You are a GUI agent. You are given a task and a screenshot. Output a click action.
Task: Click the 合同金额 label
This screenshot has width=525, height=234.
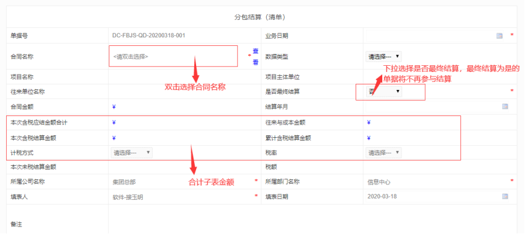[22, 107]
